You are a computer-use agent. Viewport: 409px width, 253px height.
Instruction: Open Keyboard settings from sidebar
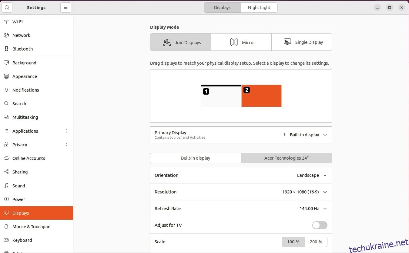pyautogui.click(x=36, y=240)
